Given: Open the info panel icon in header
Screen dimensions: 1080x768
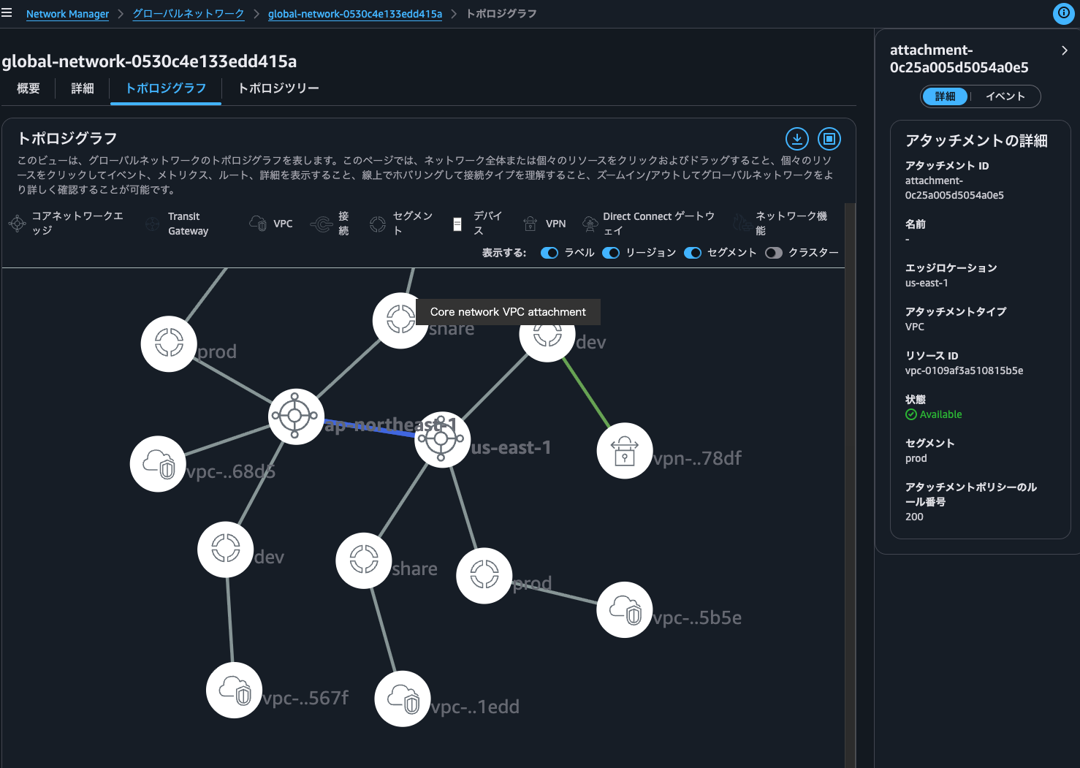Looking at the screenshot, I should click(x=1063, y=13).
